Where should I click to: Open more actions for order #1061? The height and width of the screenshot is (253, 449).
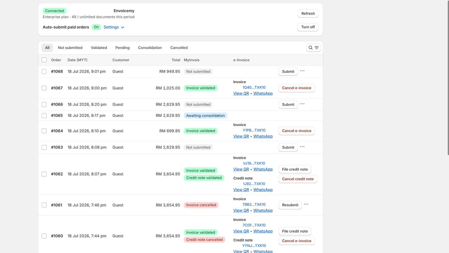point(306,205)
